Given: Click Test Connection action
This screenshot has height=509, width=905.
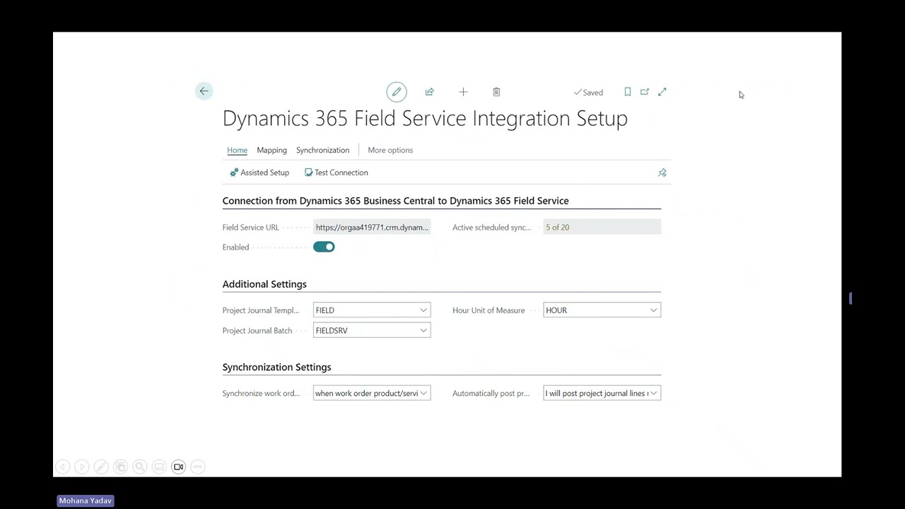Looking at the screenshot, I should tap(337, 172).
